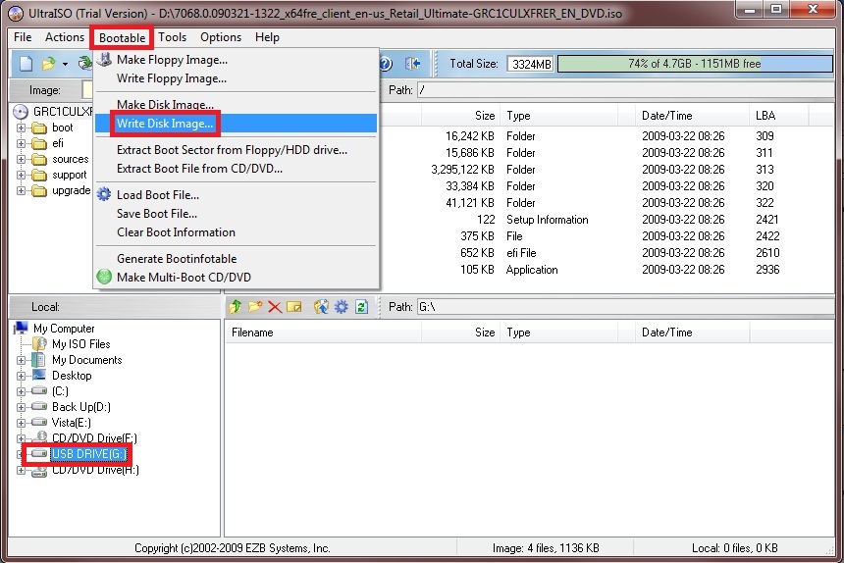Click the New image toolbar icon
Image resolution: width=844 pixels, height=563 pixels.
click(x=26, y=64)
